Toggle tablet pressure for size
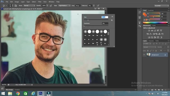 pos(98,6)
